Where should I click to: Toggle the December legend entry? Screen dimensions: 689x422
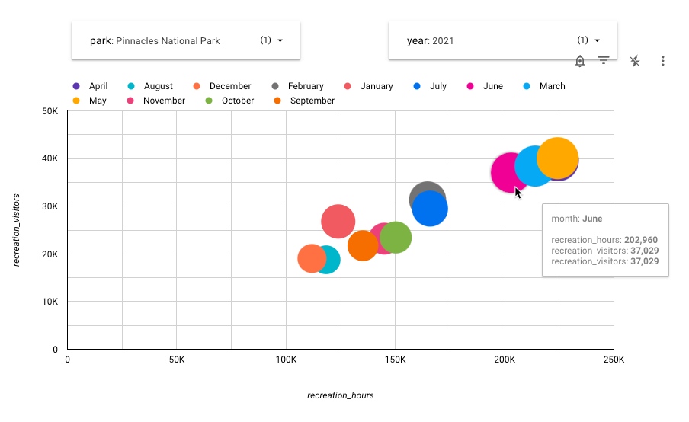[229, 86]
